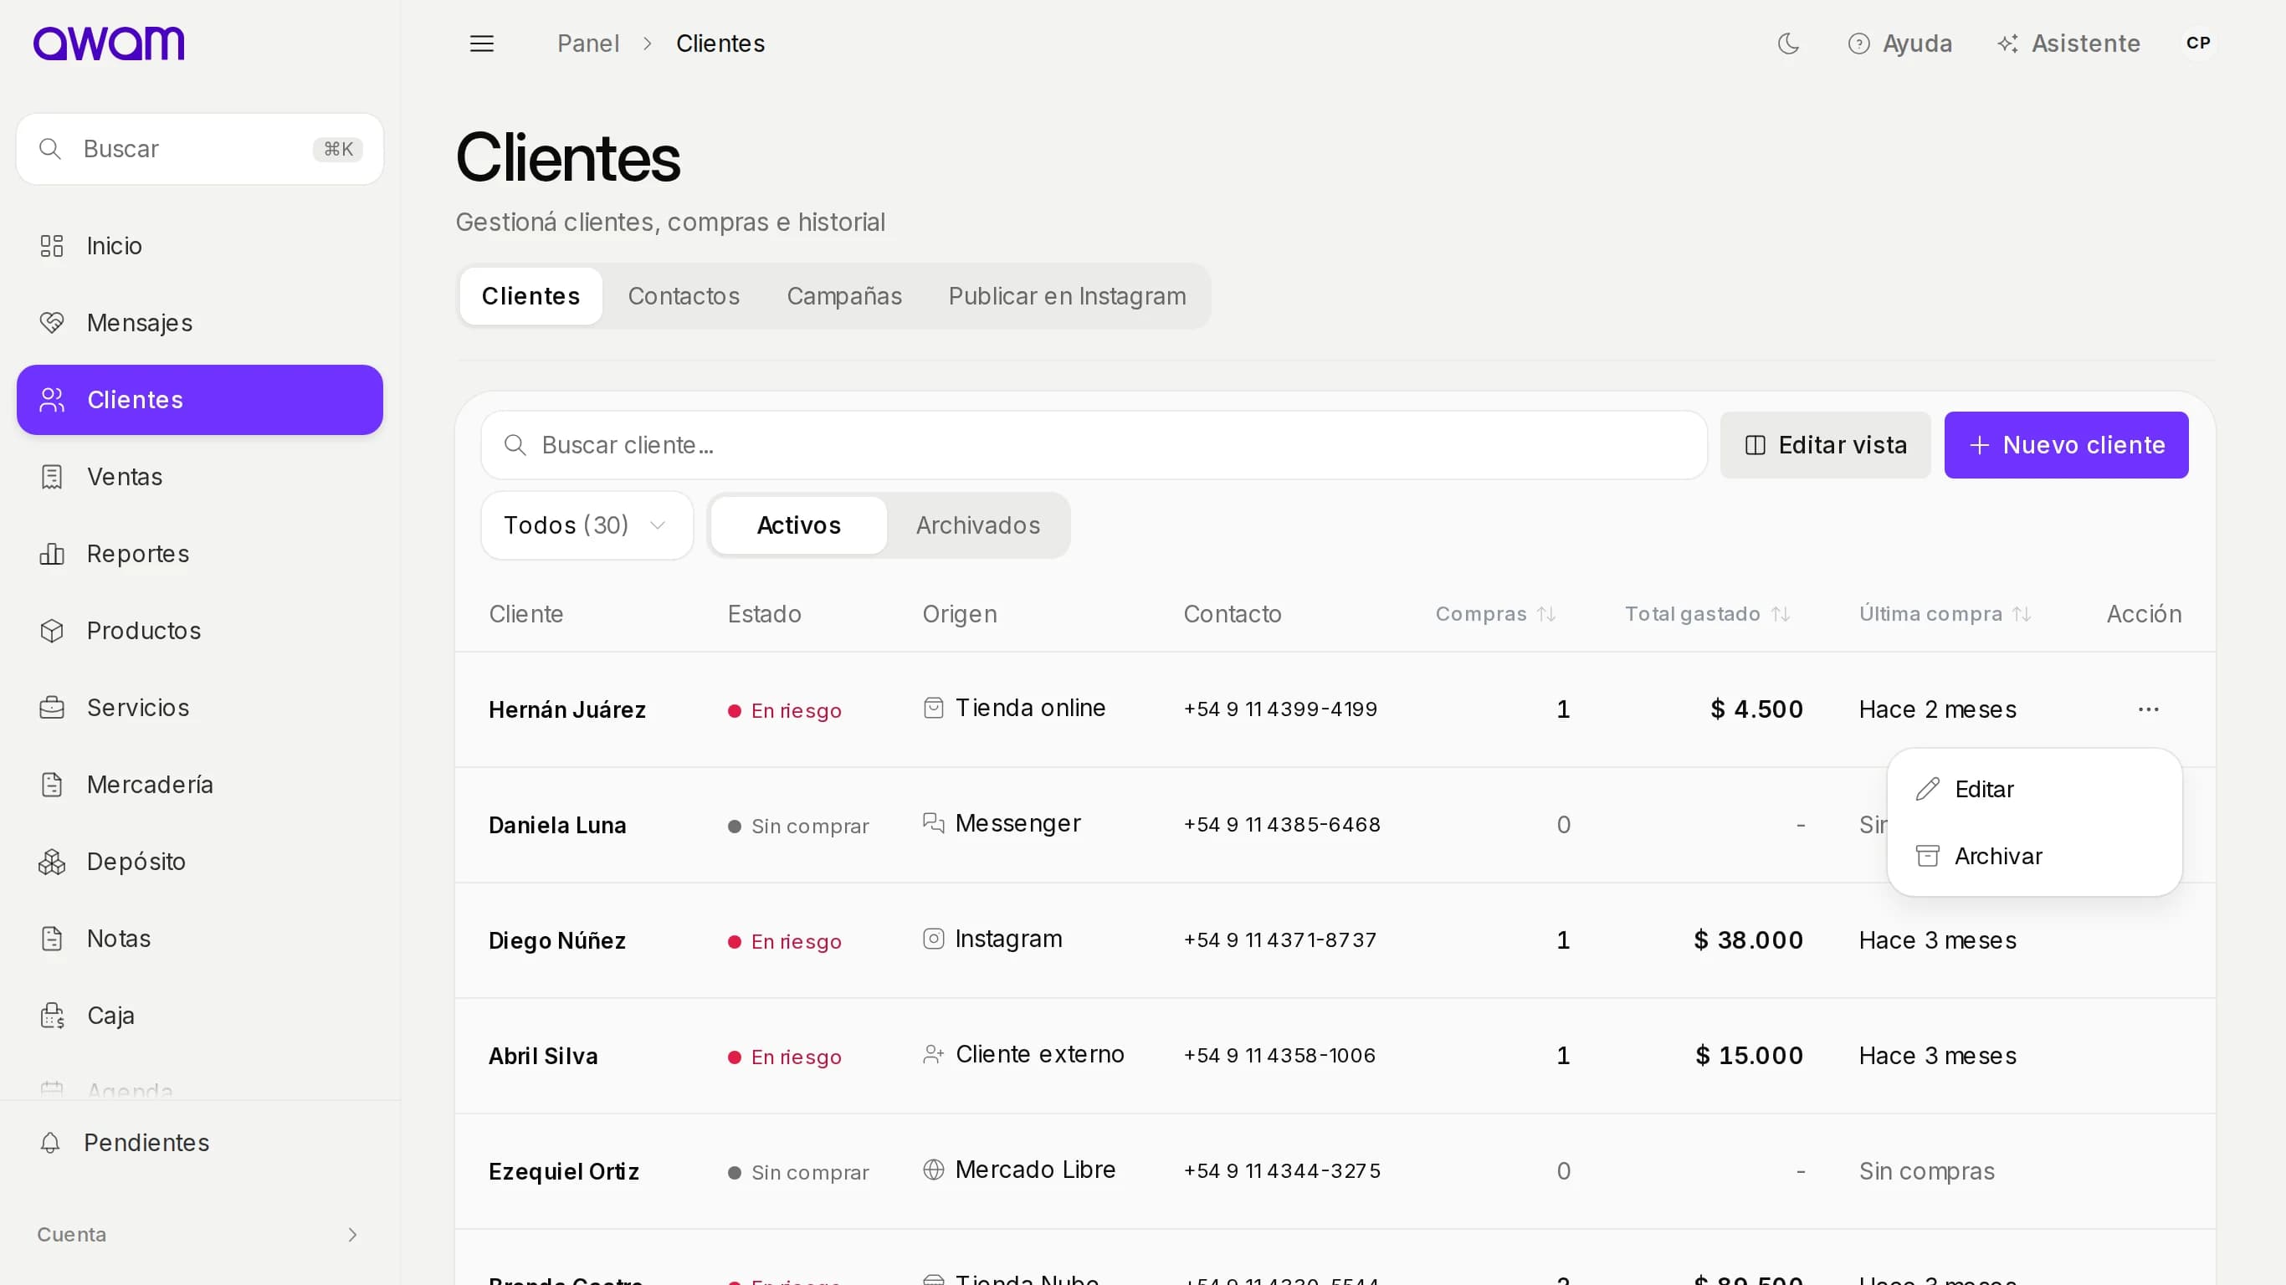Expand the Todos (30) dropdown

(587, 525)
